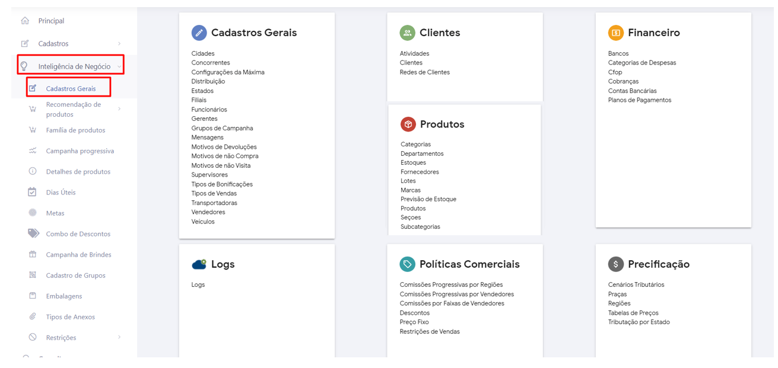Select Detalhes de produtos menu item
Viewport: 778px width, 368px height.
coord(78,172)
